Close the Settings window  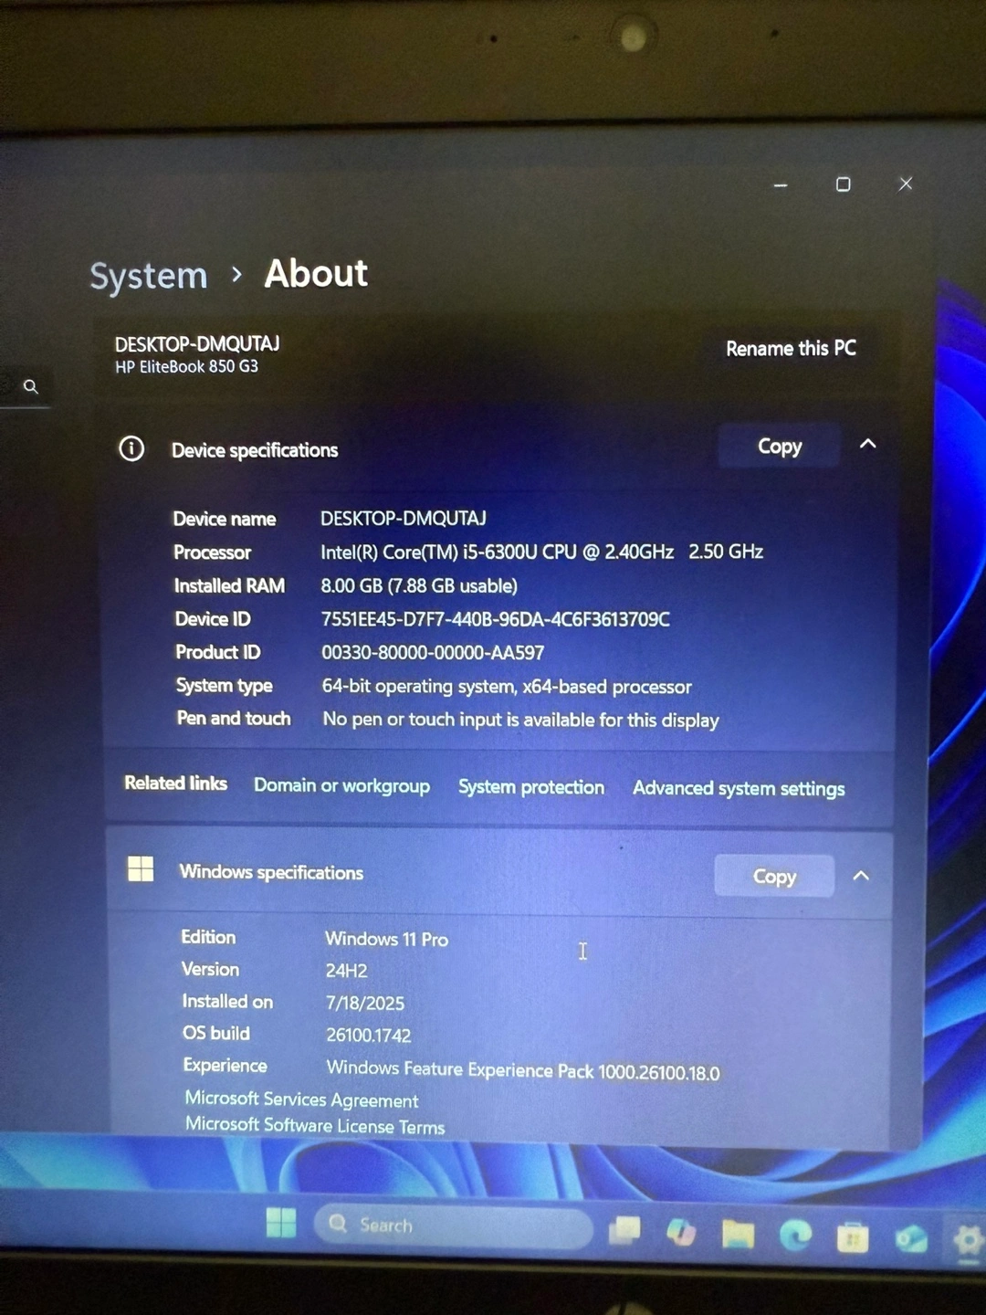click(906, 184)
